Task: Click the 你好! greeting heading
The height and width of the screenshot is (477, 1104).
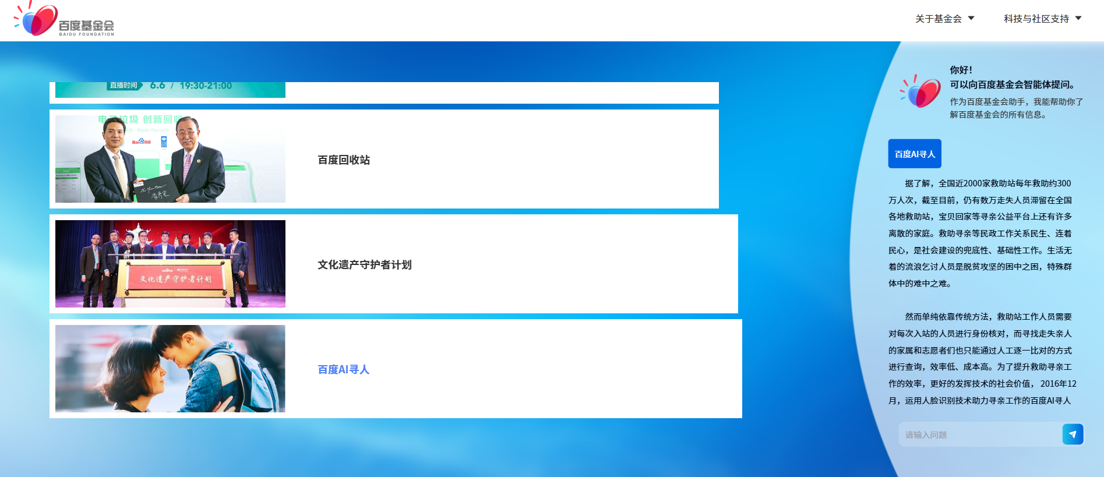Action: [961, 70]
